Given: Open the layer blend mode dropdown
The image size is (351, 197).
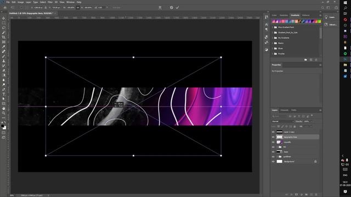Looking at the screenshot, I should pos(283,121).
